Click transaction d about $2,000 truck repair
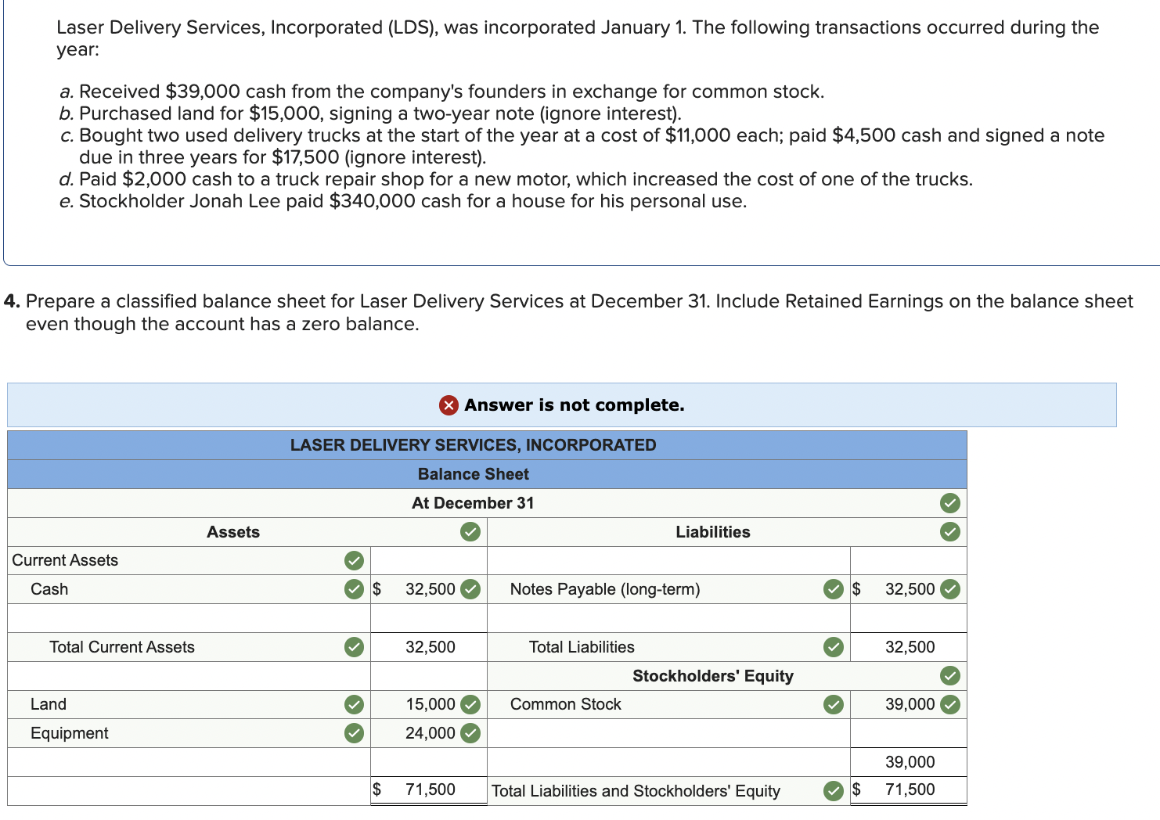The image size is (1160, 820). click(x=517, y=179)
